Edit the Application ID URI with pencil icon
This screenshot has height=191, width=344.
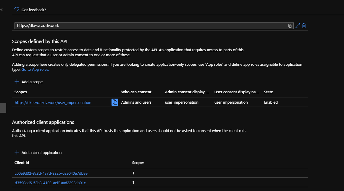click(x=298, y=26)
